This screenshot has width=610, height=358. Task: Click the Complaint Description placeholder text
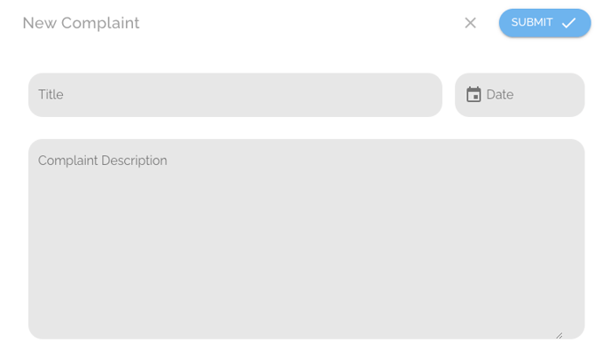point(103,160)
